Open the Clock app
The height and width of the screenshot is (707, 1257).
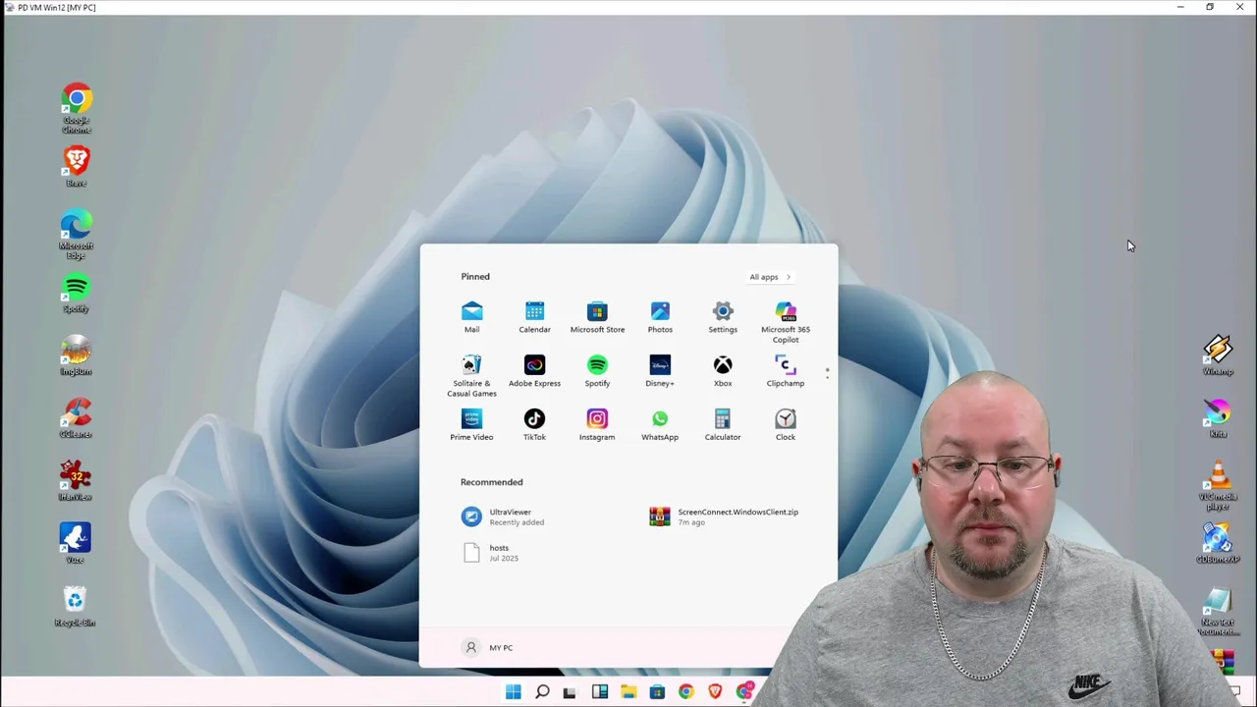pyautogui.click(x=786, y=425)
